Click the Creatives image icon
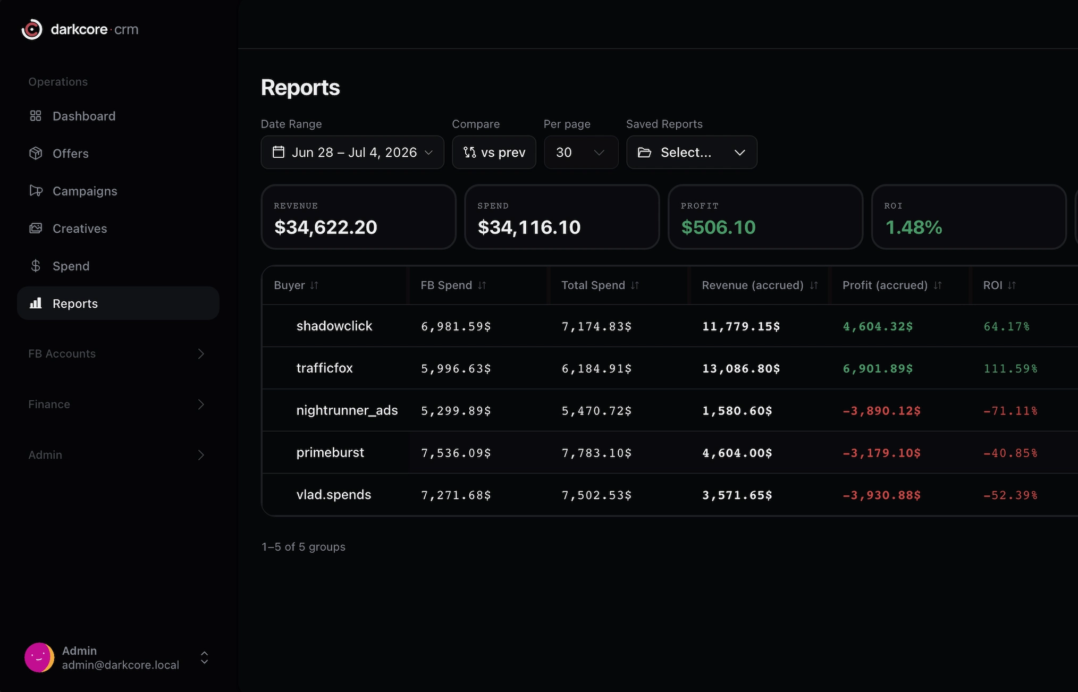 point(36,228)
